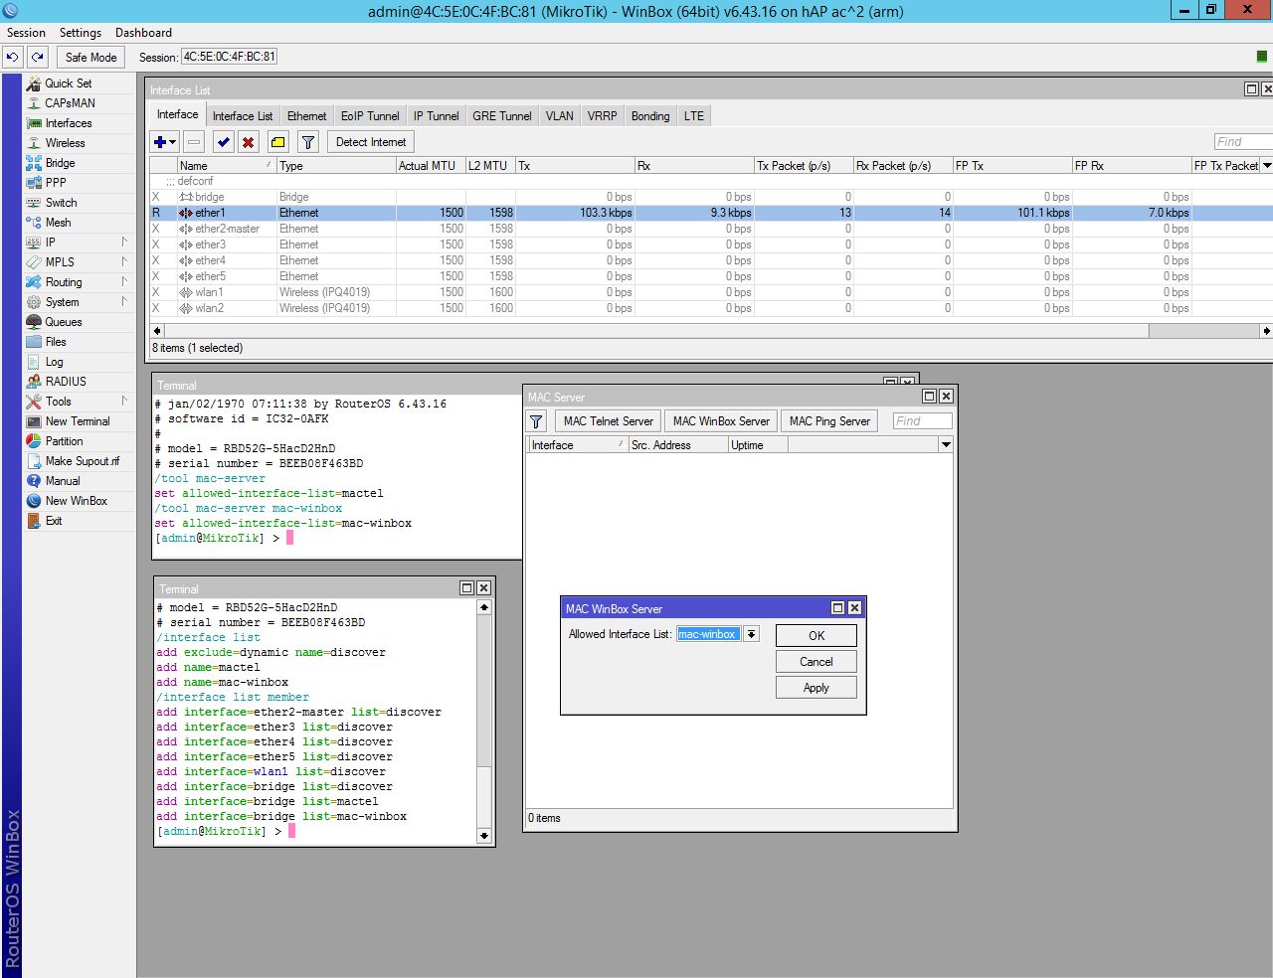
Task: Click the Session address field
Action: [229, 57]
